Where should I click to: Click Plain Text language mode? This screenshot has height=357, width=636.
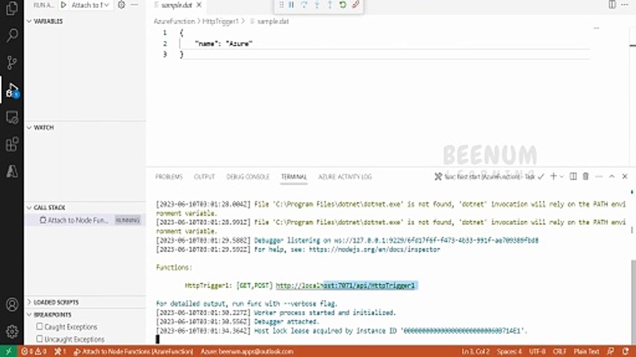[586, 352]
